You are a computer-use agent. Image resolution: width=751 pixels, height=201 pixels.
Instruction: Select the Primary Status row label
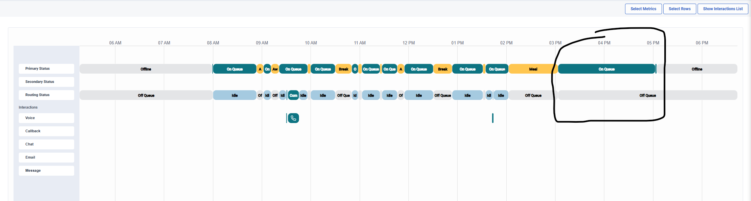(x=46, y=69)
